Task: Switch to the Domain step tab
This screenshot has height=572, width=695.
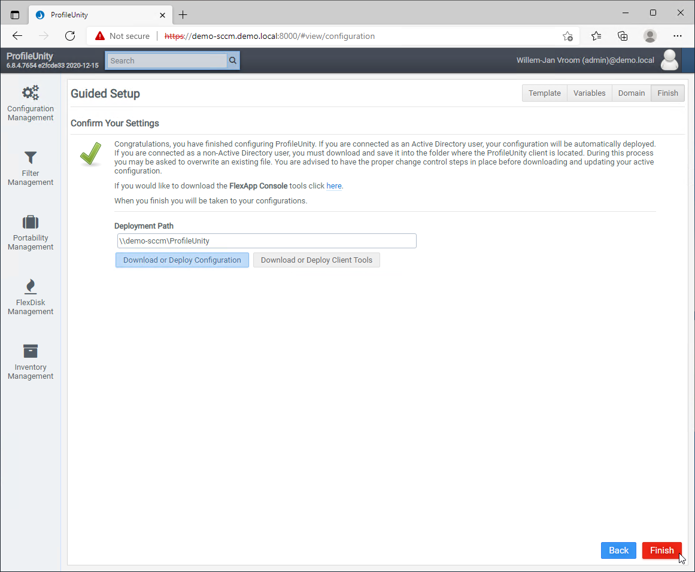Action: 631,93
